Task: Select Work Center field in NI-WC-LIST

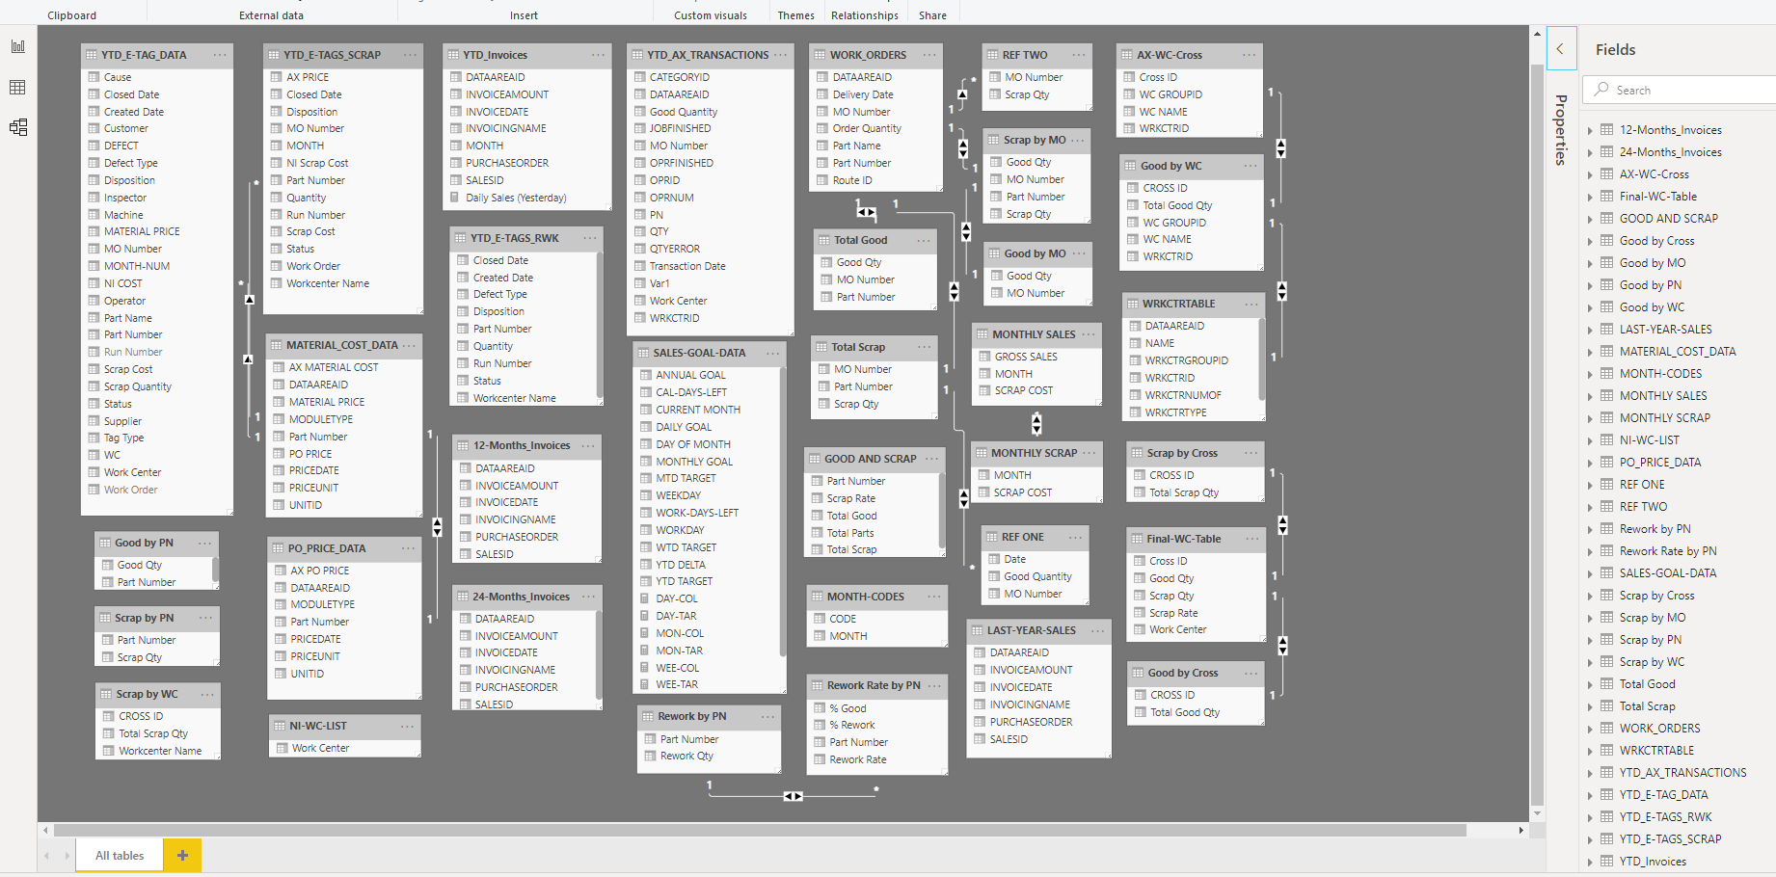Action: coord(321,748)
